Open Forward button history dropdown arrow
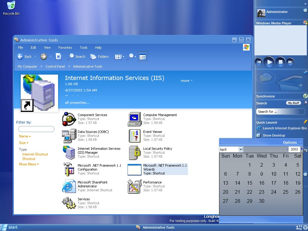Screen dimensions: 308x231 click(x=51, y=57)
